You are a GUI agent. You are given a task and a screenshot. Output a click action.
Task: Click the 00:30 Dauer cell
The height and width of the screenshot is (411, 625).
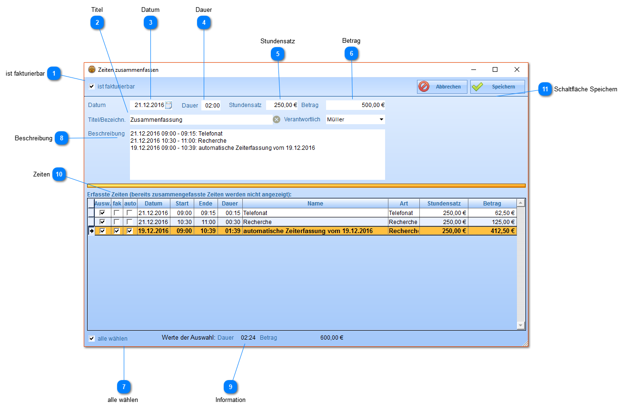click(230, 222)
